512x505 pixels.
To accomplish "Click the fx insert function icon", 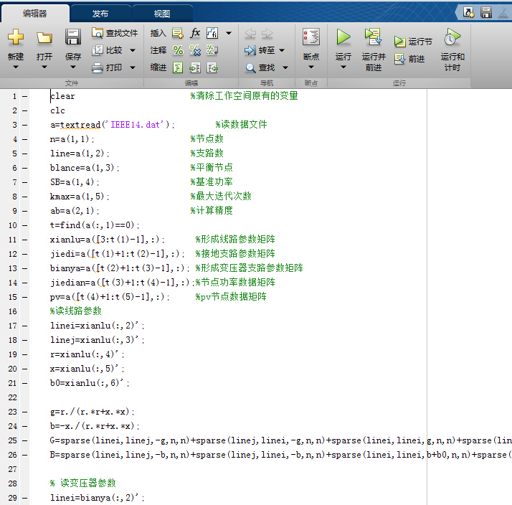I will (x=195, y=33).
